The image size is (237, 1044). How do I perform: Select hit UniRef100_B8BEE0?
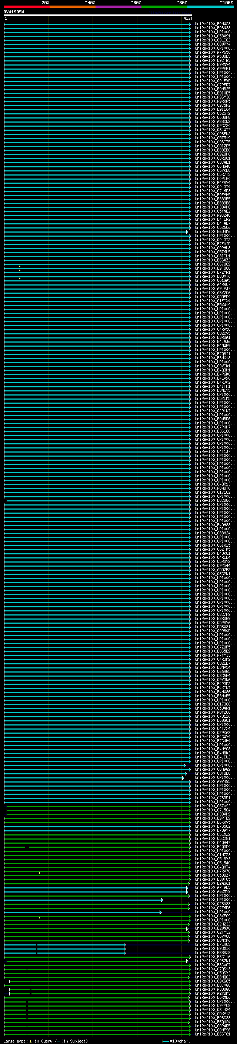tap(212, 150)
